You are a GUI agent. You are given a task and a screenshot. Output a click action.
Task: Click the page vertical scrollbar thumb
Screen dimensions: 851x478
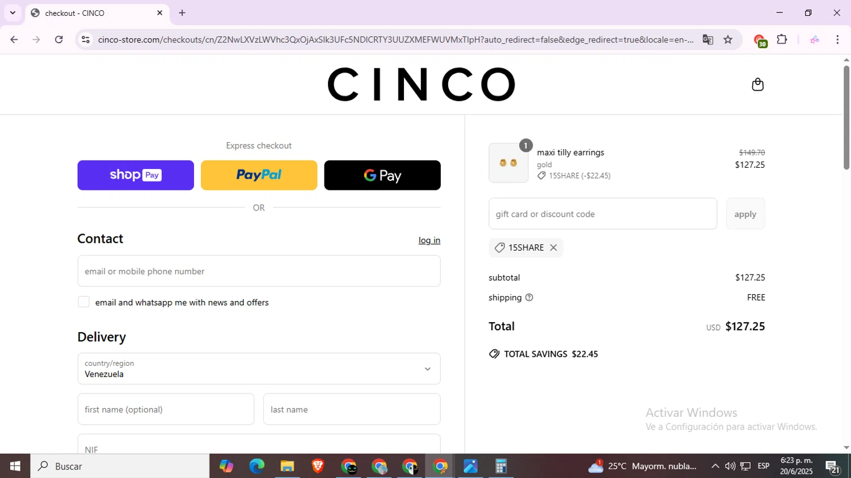[x=846, y=117]
